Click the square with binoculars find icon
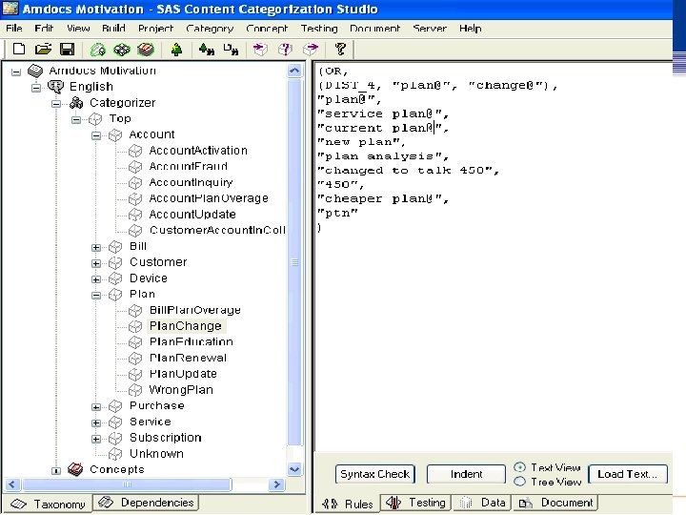Screen dimensions: 686x515 pyautogui.click(x=231, y=50)
